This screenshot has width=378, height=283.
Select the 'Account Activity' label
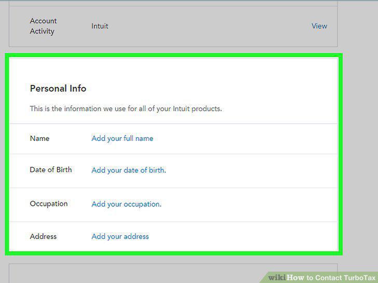tap(43, 26)
